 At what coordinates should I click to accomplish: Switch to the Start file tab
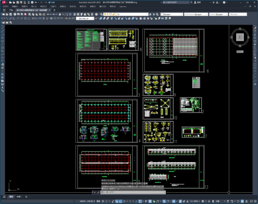(x=11, y=10)
